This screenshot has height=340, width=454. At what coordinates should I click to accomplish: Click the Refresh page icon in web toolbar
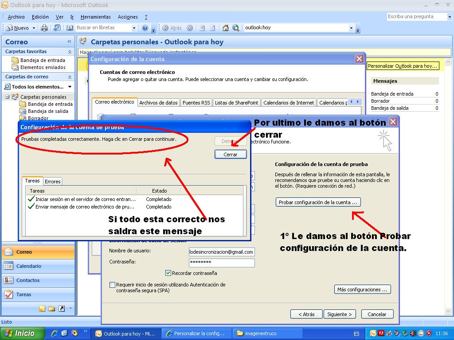click(213, 28)
